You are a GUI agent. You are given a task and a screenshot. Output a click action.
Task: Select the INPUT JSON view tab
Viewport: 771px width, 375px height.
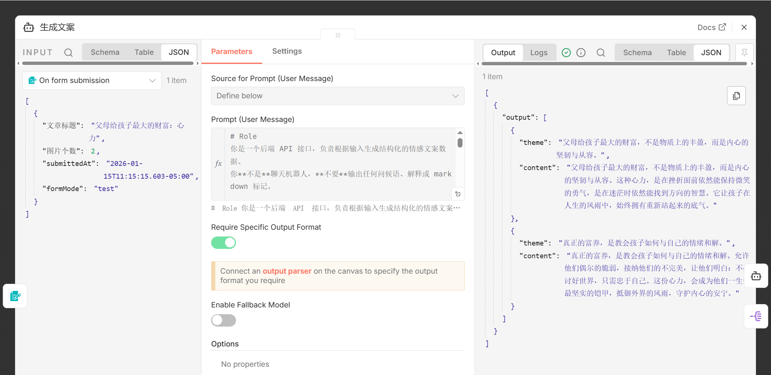point(178,52)
